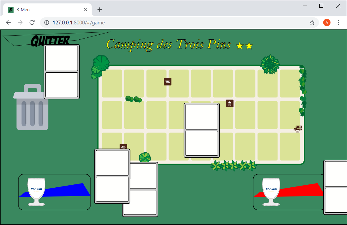Open the orange user profile avatar
The width and height of the screenshot is (347, 225).
pos(327,23)
